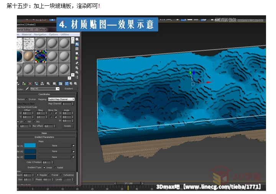
Task: Select the VW radio button
Action: (26, 122)
